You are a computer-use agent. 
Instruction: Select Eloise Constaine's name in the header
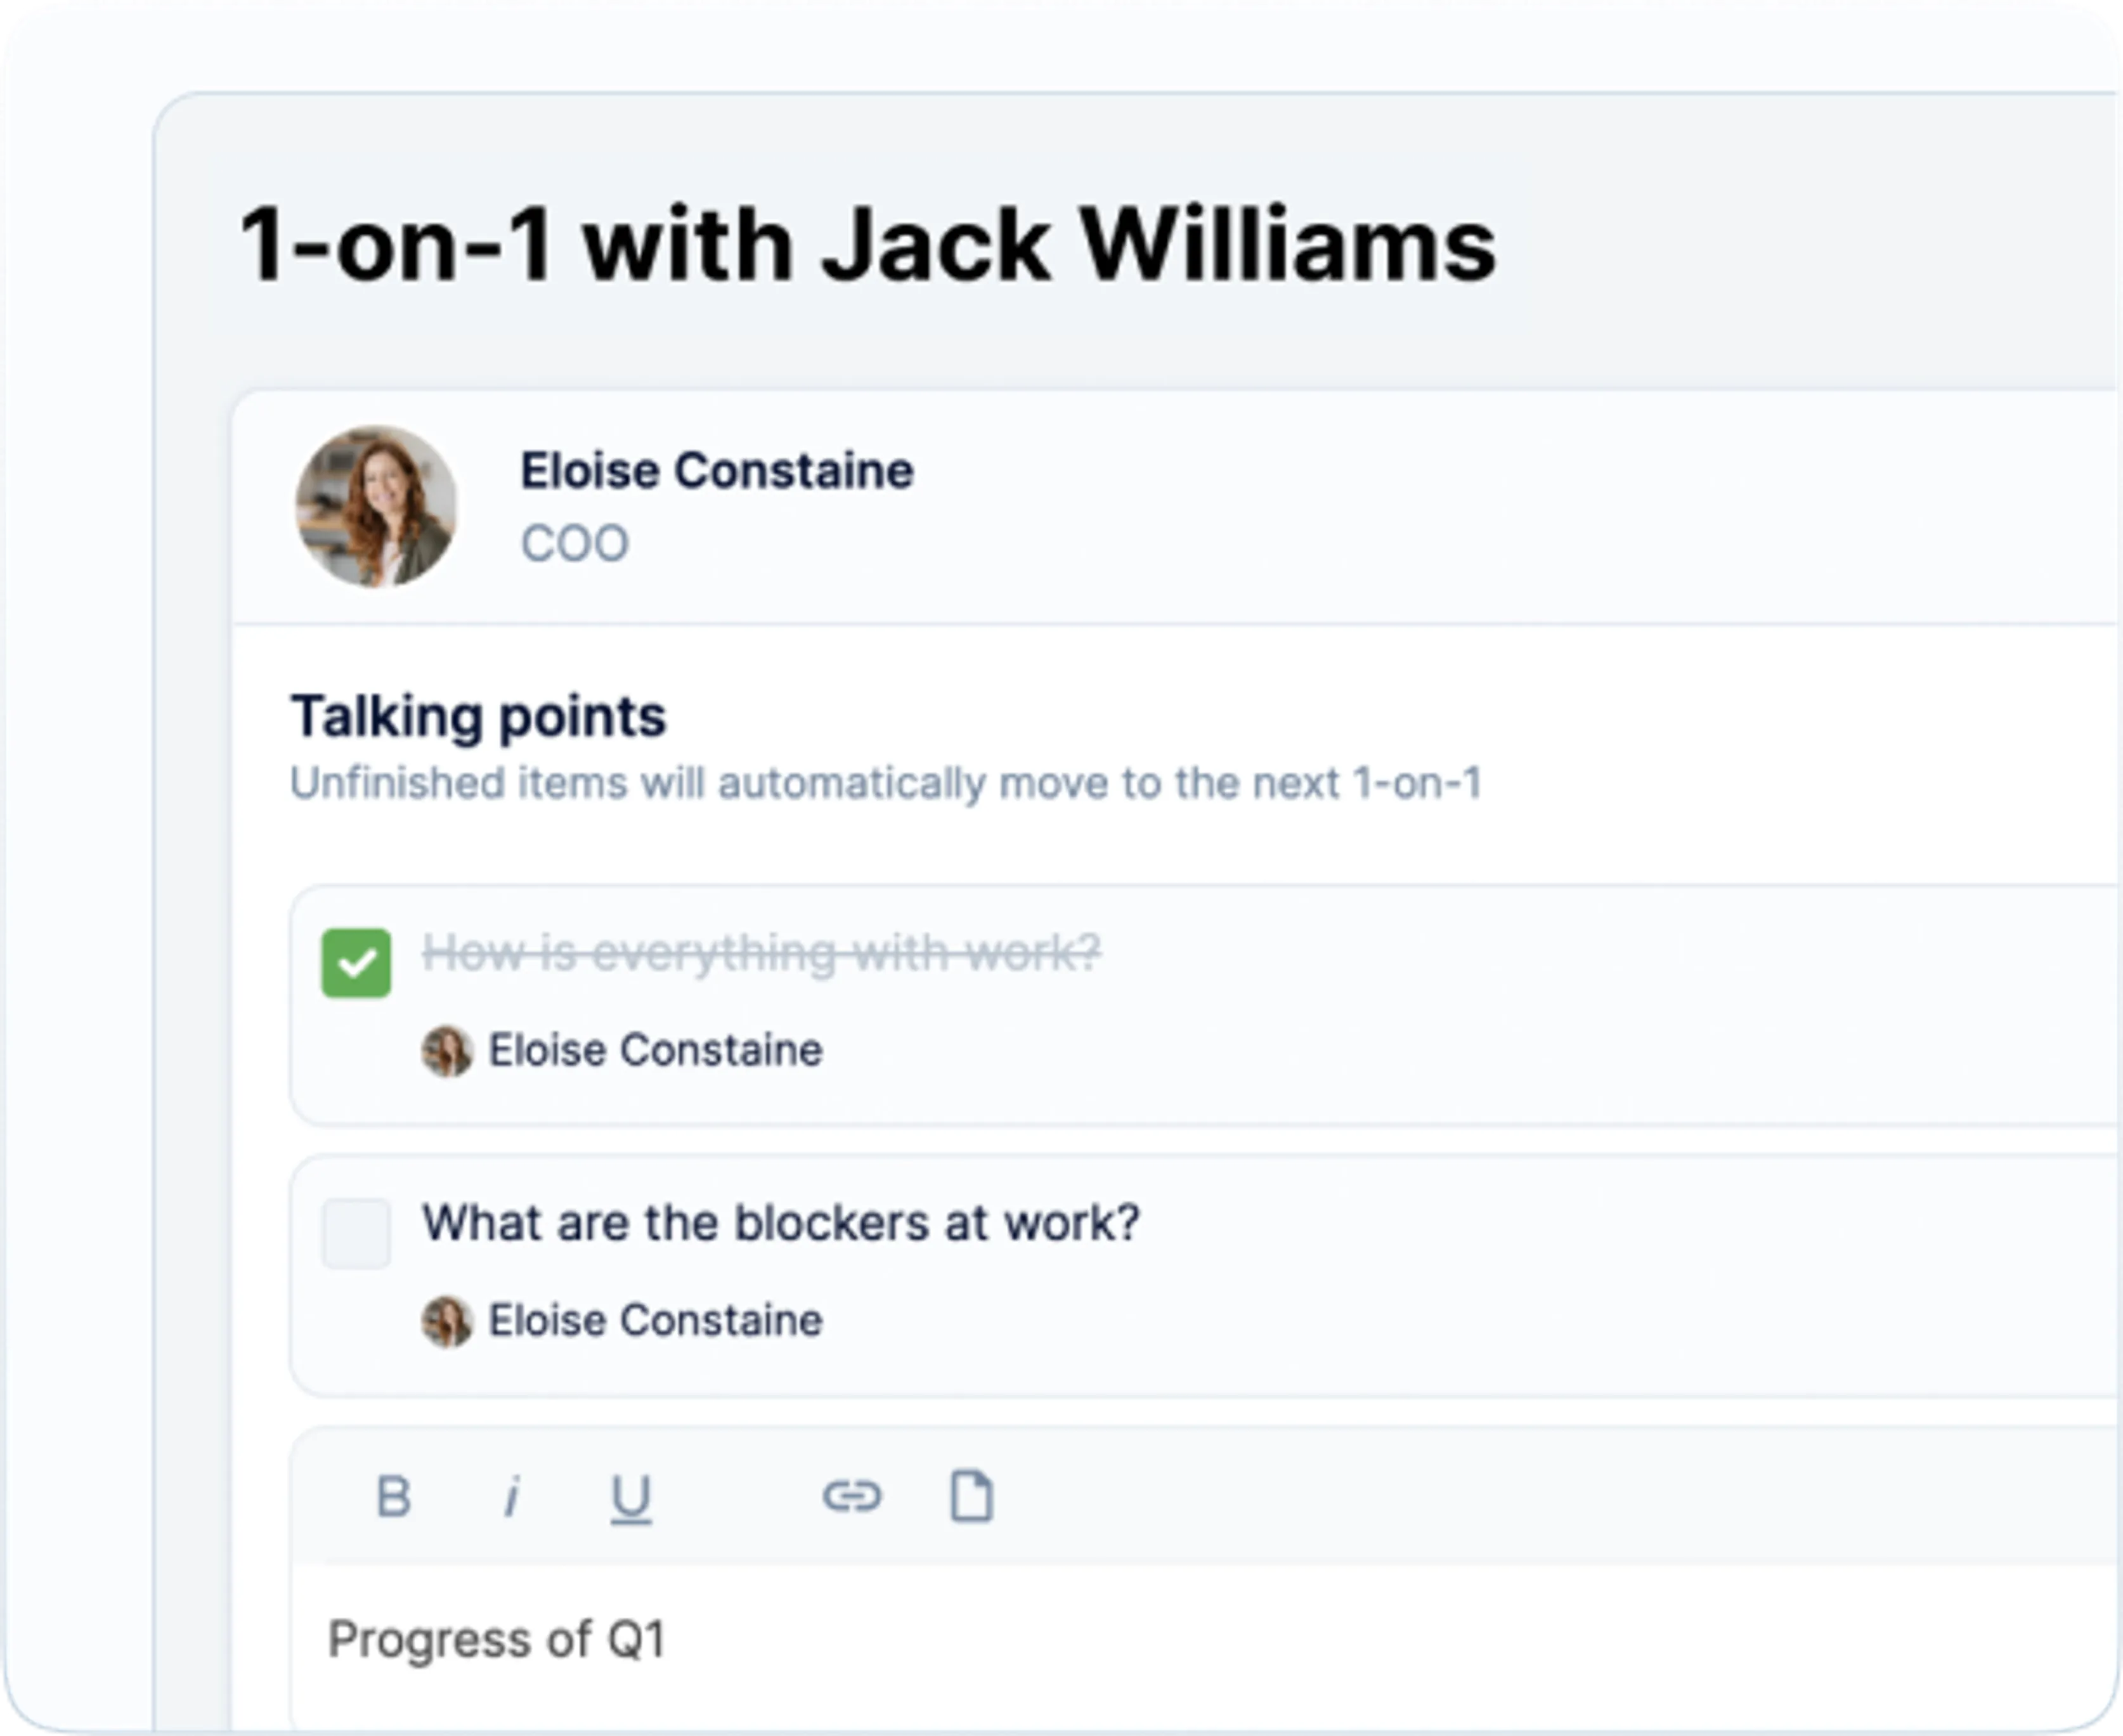tap(716, 471)
